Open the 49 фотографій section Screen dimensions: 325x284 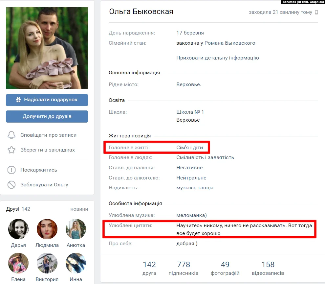(225, 268)
